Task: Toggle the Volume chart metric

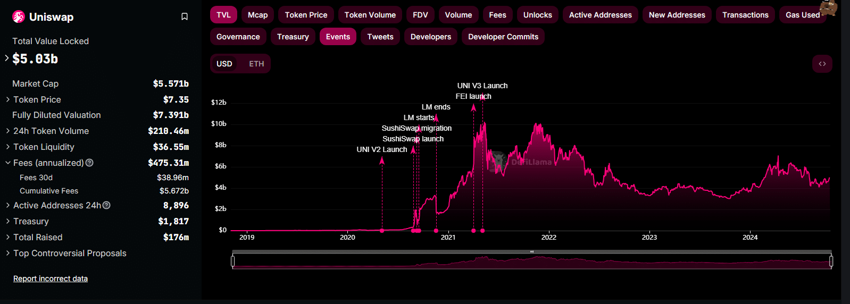Action: pyautogui.click(x=459, y=15)
